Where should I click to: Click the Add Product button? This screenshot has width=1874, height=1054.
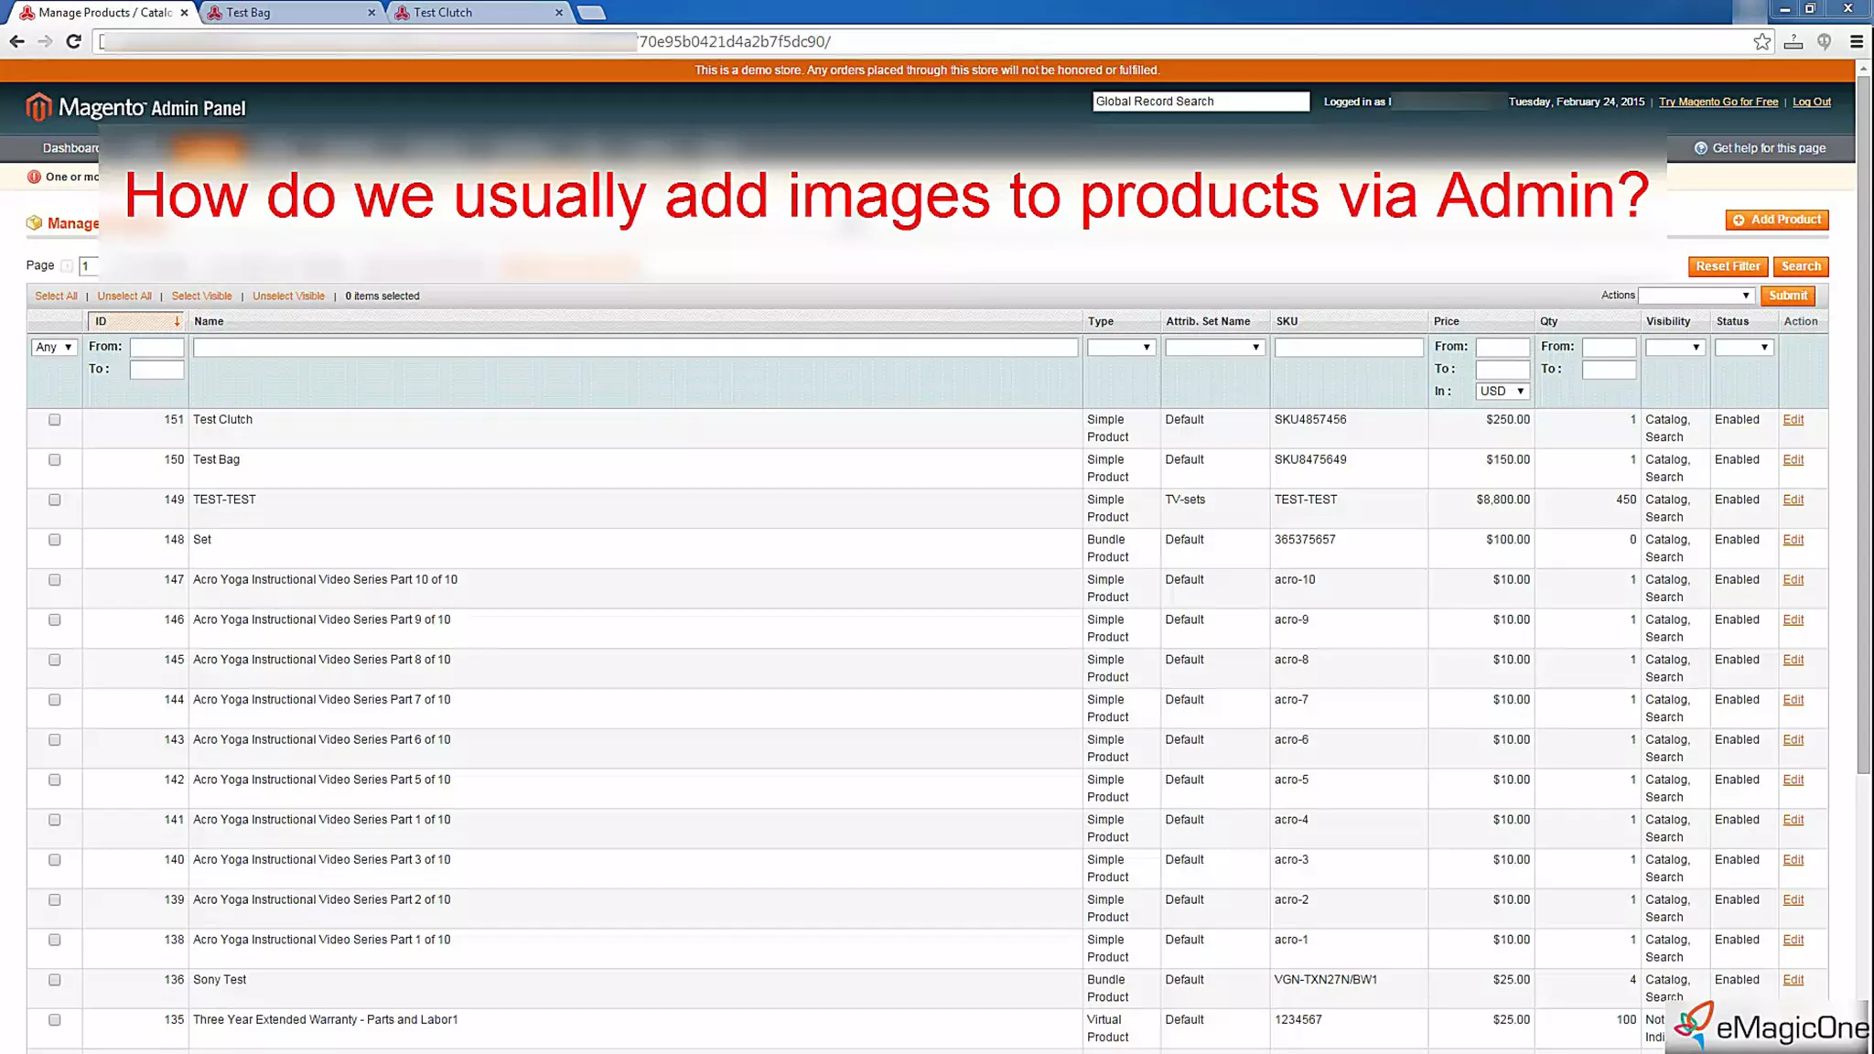point(1776,220)
